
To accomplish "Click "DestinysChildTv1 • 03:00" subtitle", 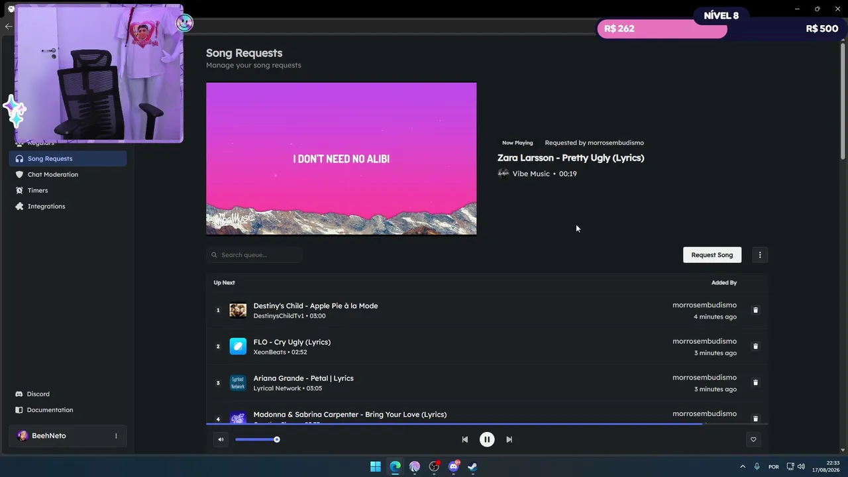I will click(290, 316).
